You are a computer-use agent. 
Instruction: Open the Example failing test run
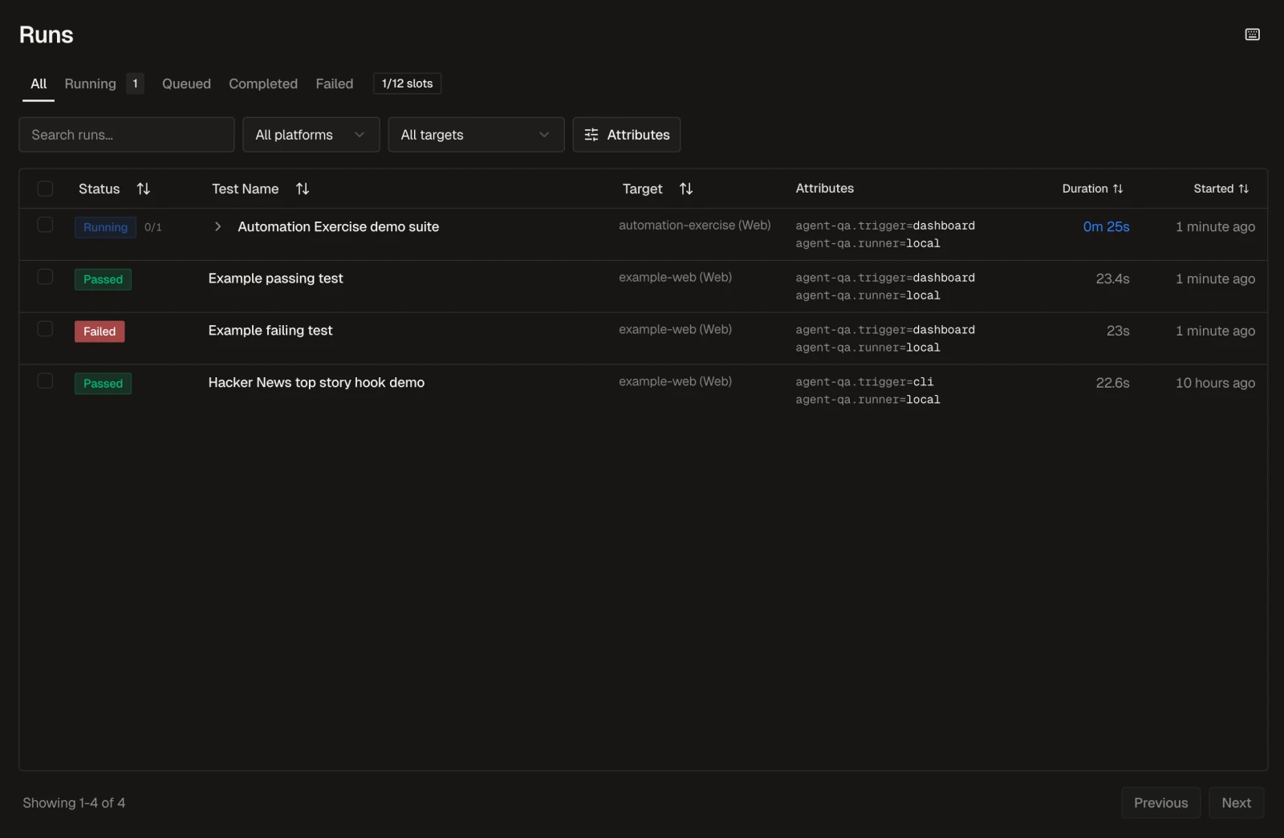[270, 331]
